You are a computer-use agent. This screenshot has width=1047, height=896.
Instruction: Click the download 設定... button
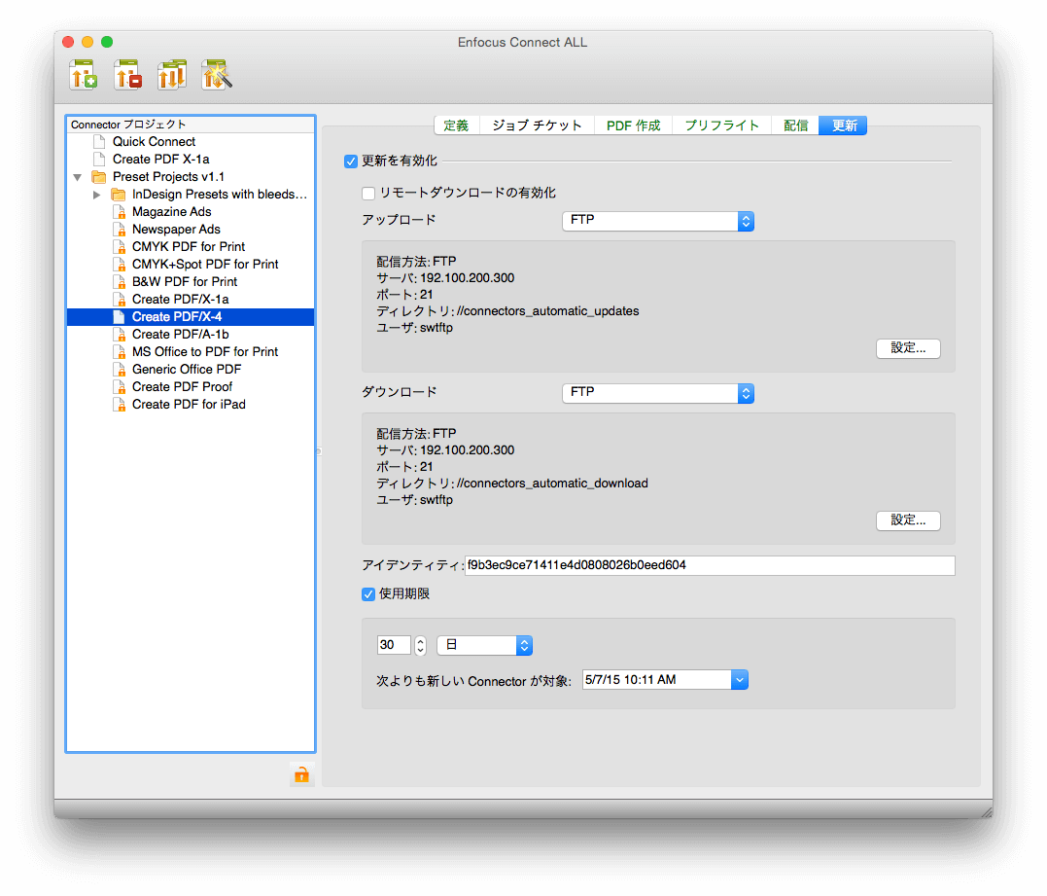click(x=908, y=520)
